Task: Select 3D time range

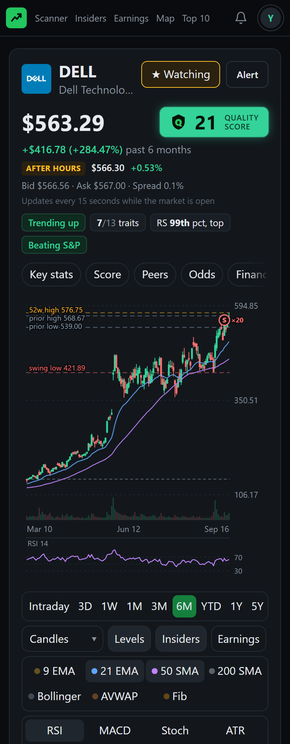Action: (x=85, y=606)
